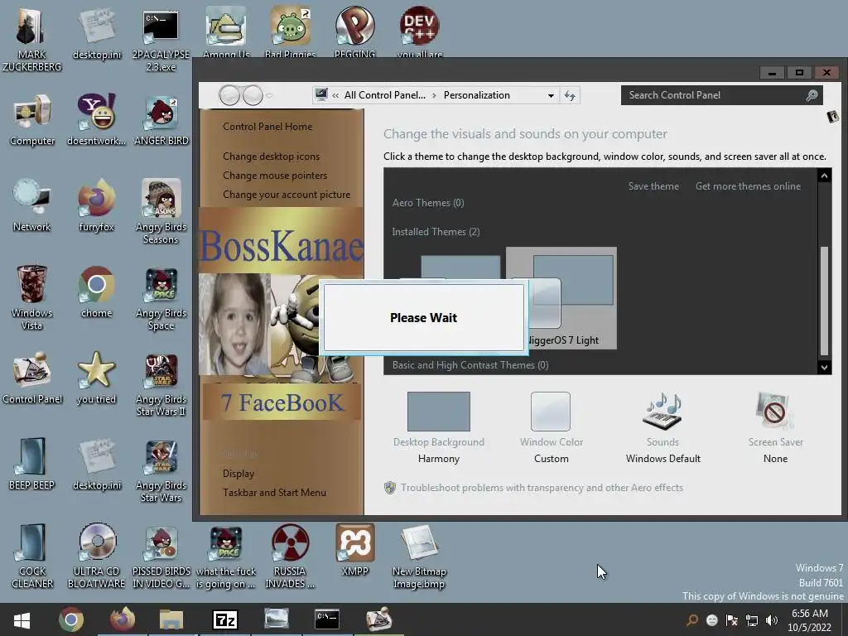
Task: Click the theme list scroll up arrow
Action: coord(824,176)
